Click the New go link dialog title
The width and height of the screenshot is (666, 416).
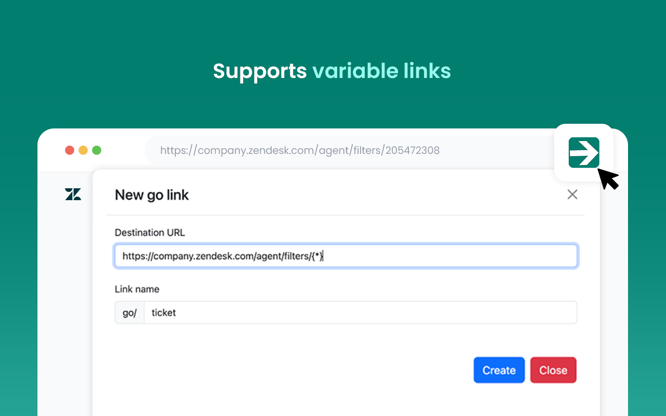[x=151, y=195]
